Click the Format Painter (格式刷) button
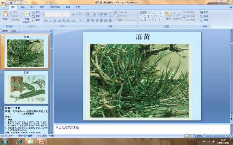 point(15,20)
